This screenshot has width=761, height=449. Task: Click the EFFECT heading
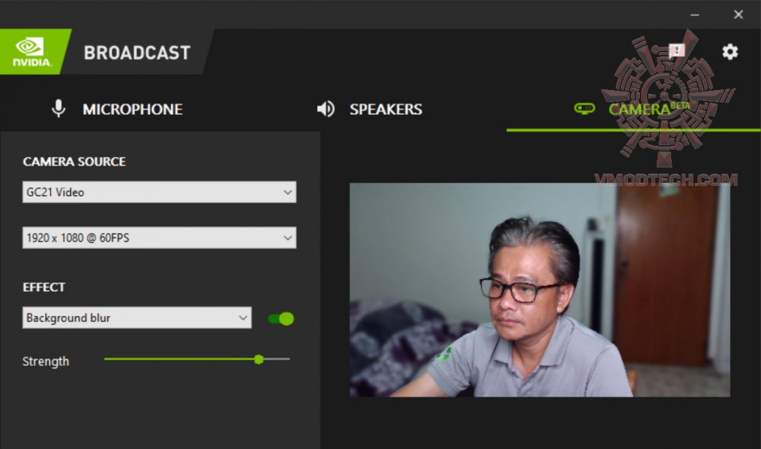click(44, 288)
